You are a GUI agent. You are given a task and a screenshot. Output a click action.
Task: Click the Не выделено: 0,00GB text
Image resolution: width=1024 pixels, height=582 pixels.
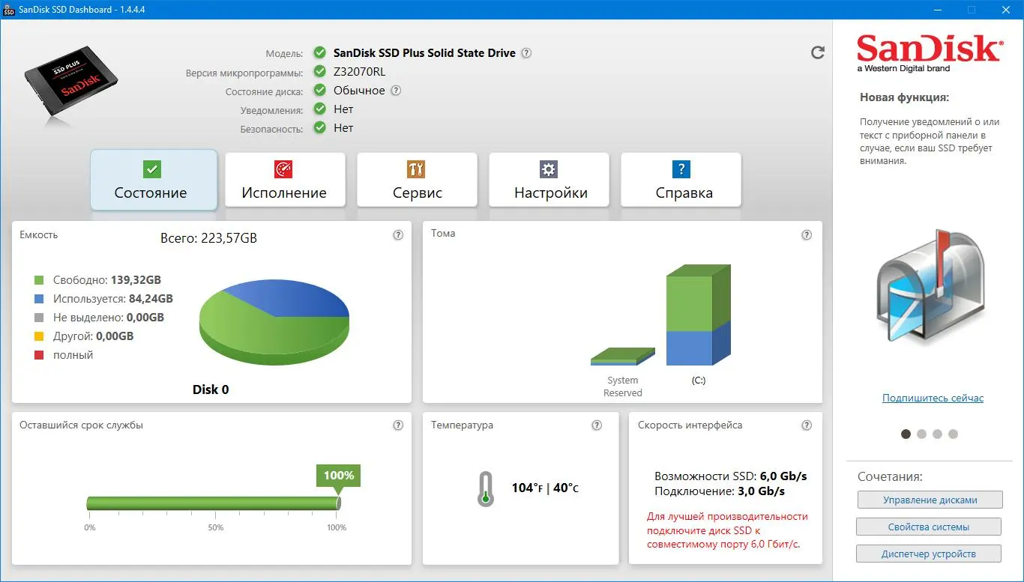click(x=109, y=318)
